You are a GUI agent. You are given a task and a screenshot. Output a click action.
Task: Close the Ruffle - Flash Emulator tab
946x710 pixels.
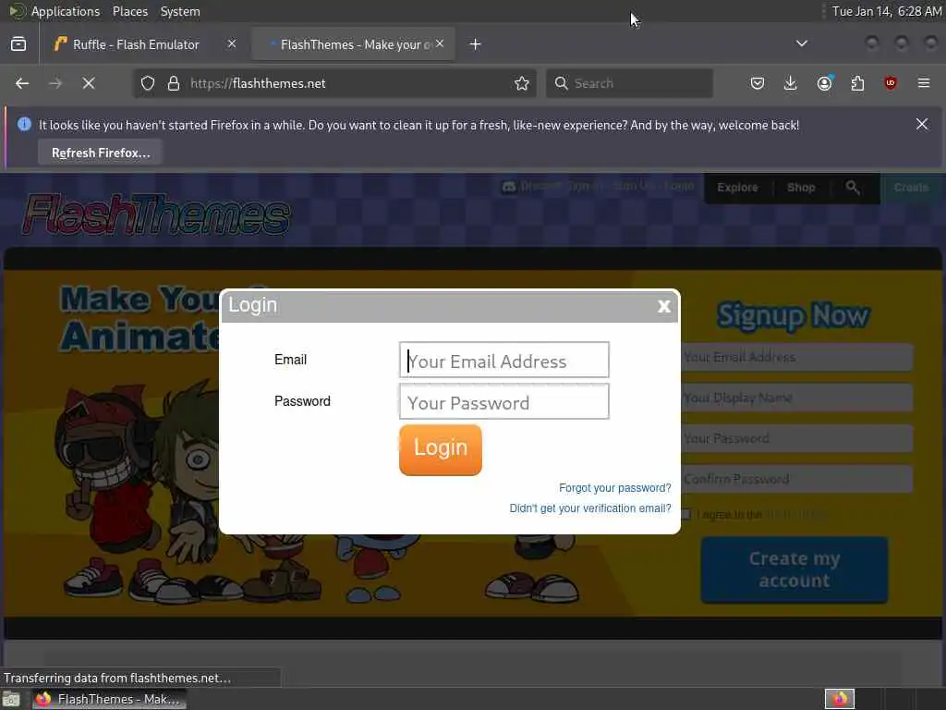pyautogui.click(x=232, y=43)
